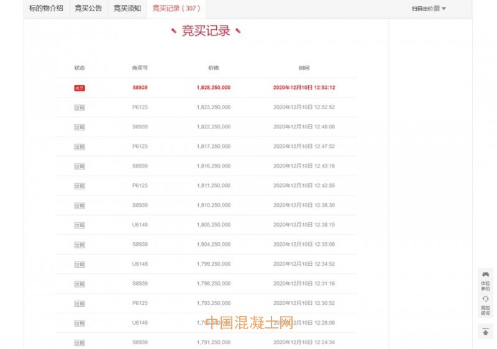Switch to the 标的物介绍 tab
The height and width of the screenshot is (349, 497).
pyautogui.click(x=46, y=9)
